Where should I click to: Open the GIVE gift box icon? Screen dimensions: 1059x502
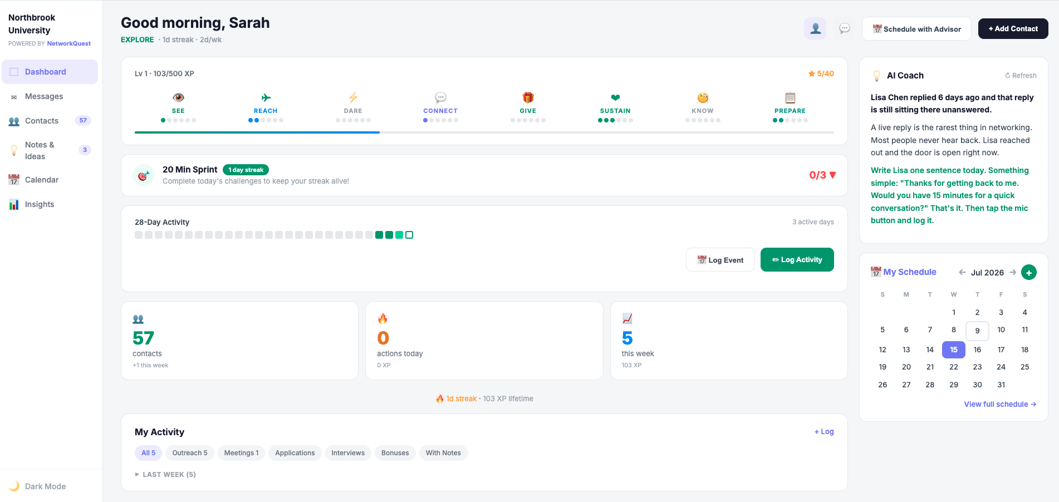click(x=528, y=97)
